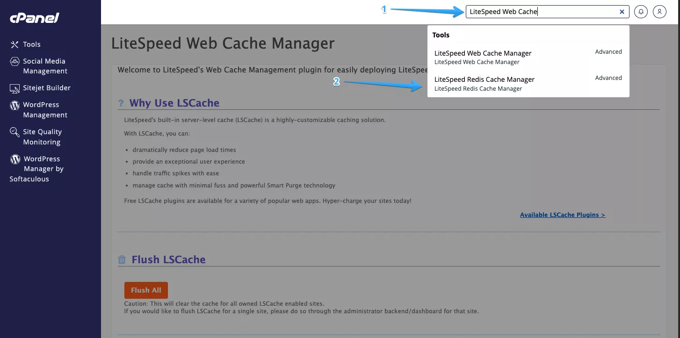Clear the search box with the X

tap(622, 12)
